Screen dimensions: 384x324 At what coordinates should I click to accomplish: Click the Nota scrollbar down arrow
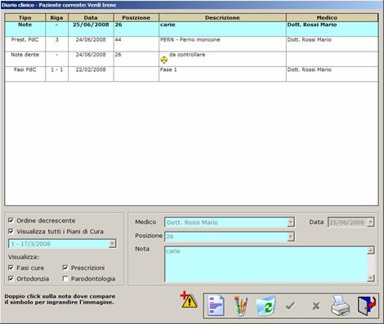click(x=371, y=278)
